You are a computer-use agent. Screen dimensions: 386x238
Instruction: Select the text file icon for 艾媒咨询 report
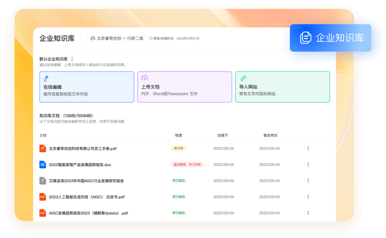point(42,181)
